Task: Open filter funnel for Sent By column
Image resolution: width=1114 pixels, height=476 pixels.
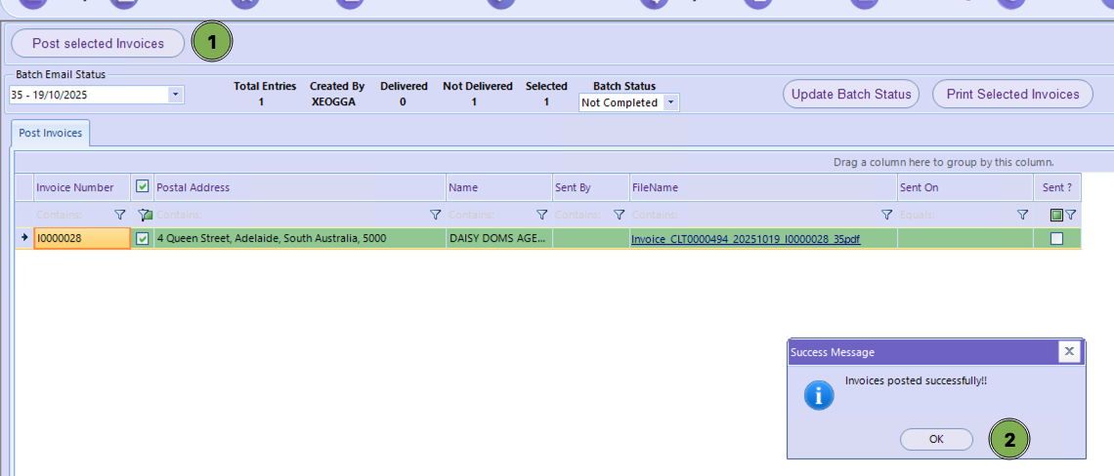Action: pyautogui.click(x=619, y=215)
